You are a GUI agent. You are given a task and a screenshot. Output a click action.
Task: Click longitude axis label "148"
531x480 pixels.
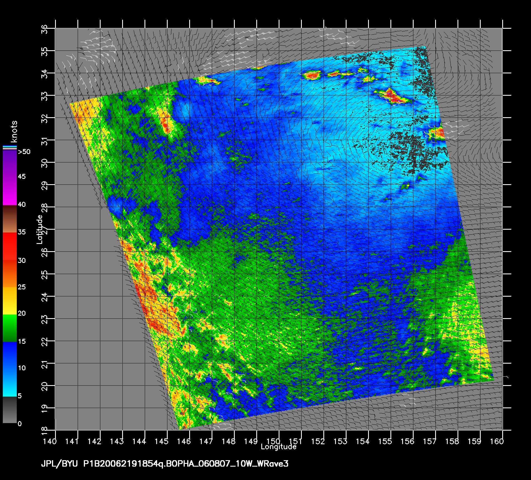click(229, 441)
